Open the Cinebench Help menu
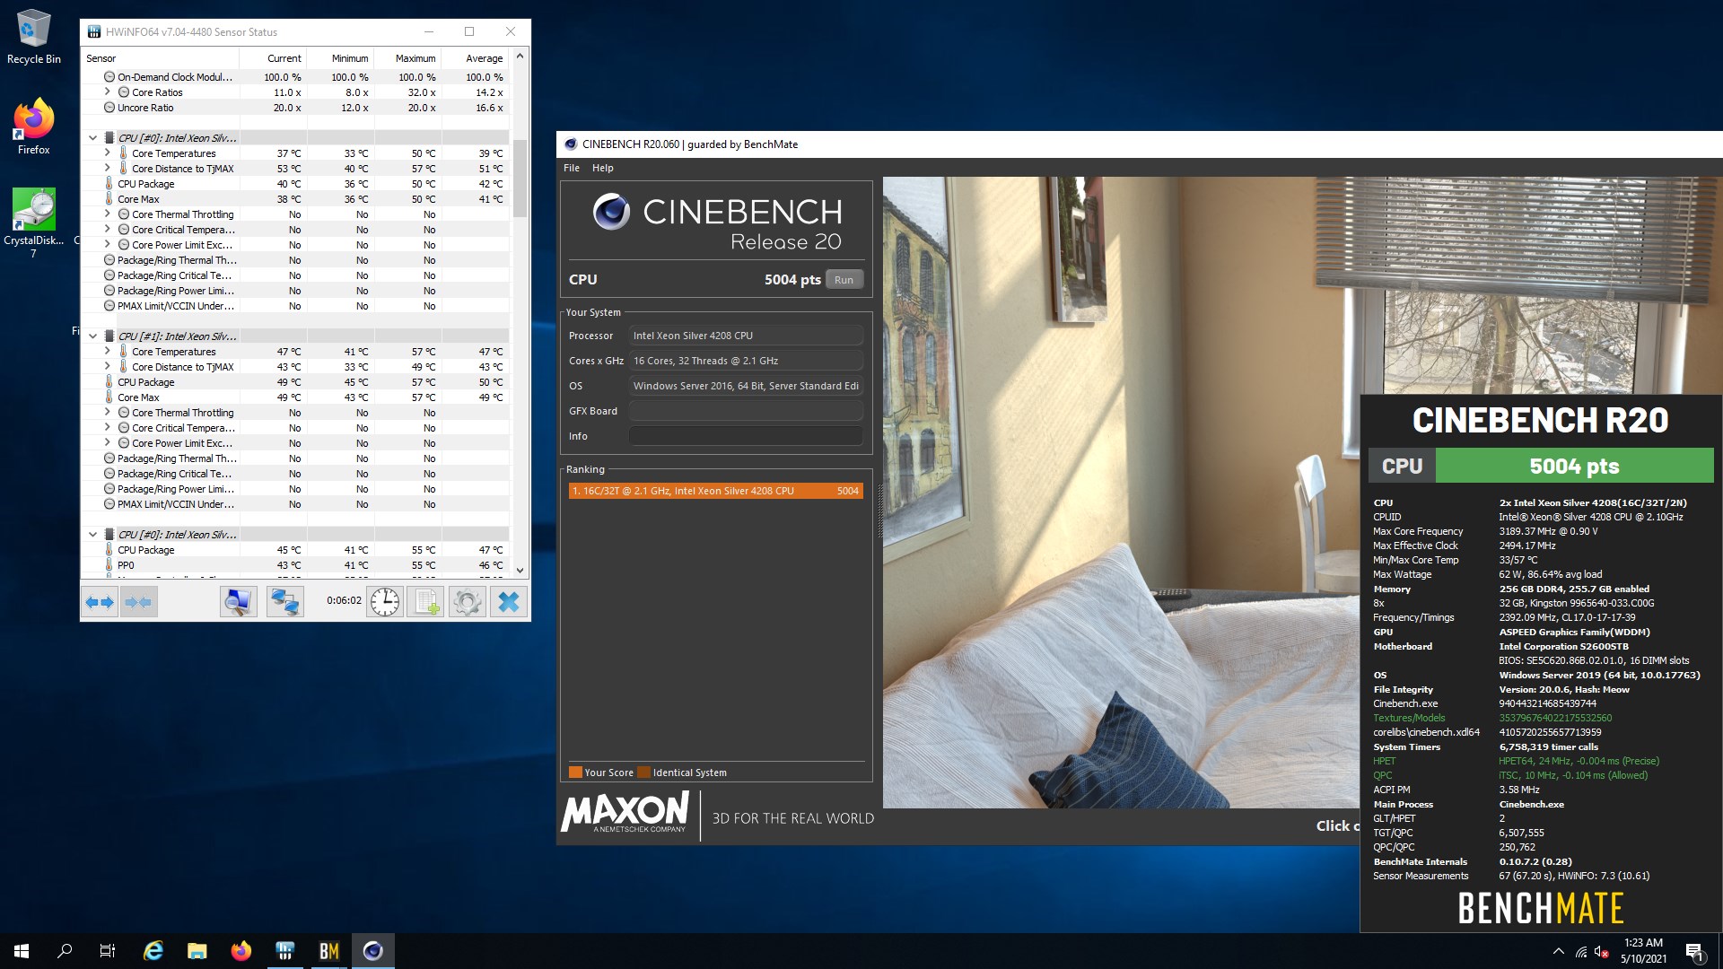This screenshot has width=1723, height=969. tap(603, 168)
